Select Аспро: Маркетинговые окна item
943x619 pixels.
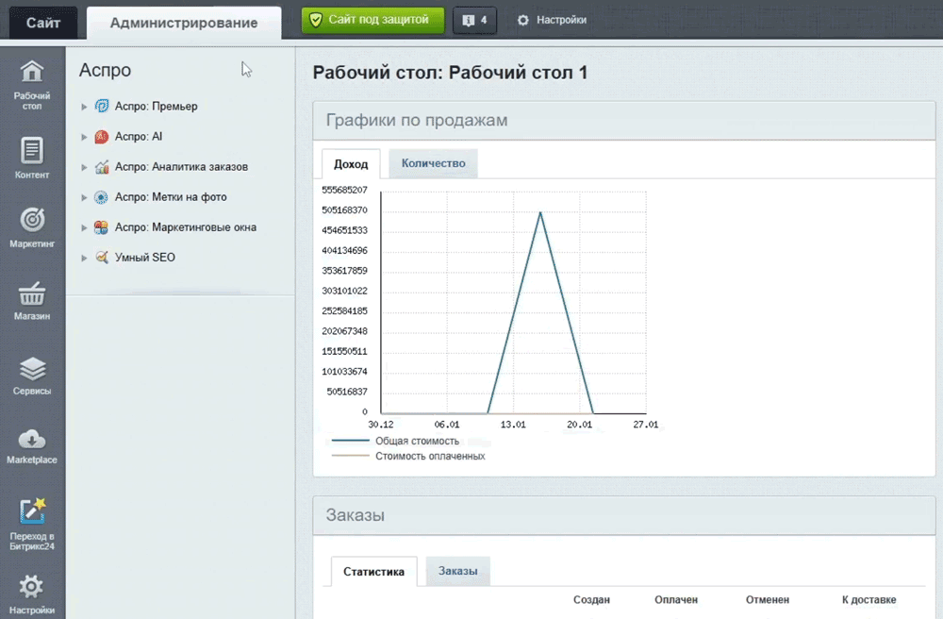(185, 227)
